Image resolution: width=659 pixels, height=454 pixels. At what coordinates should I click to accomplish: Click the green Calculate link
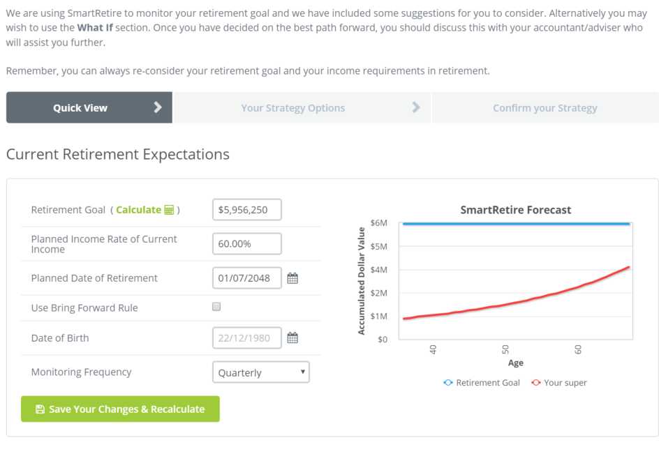[138, 210]
